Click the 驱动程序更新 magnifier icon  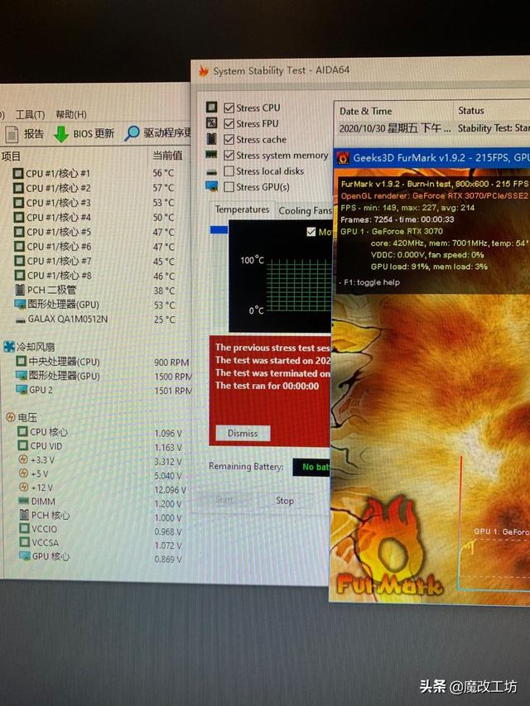pyautogui.click(x=132, y=132)
